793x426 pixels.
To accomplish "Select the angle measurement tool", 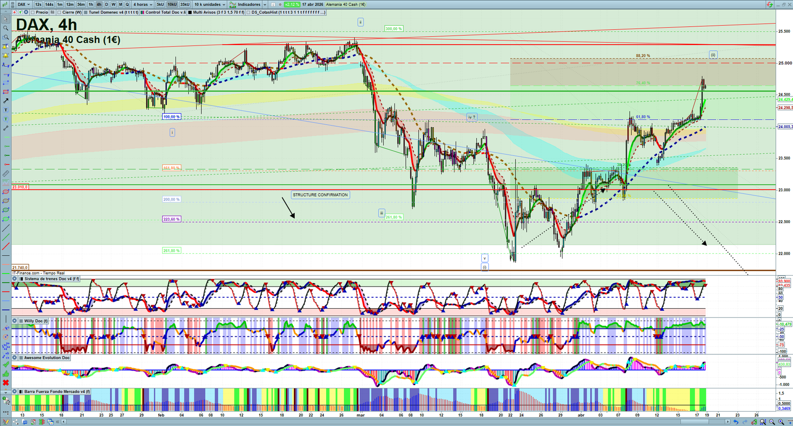I will pyautogui.click(x=5, y=328).
